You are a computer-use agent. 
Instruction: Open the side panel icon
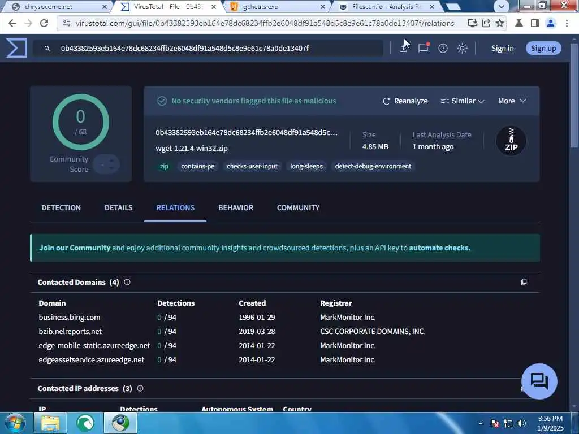pyautogui.click(x=535, y=23)
